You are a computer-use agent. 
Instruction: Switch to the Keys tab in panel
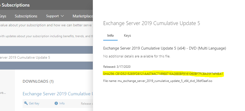(x=127, y=35)
